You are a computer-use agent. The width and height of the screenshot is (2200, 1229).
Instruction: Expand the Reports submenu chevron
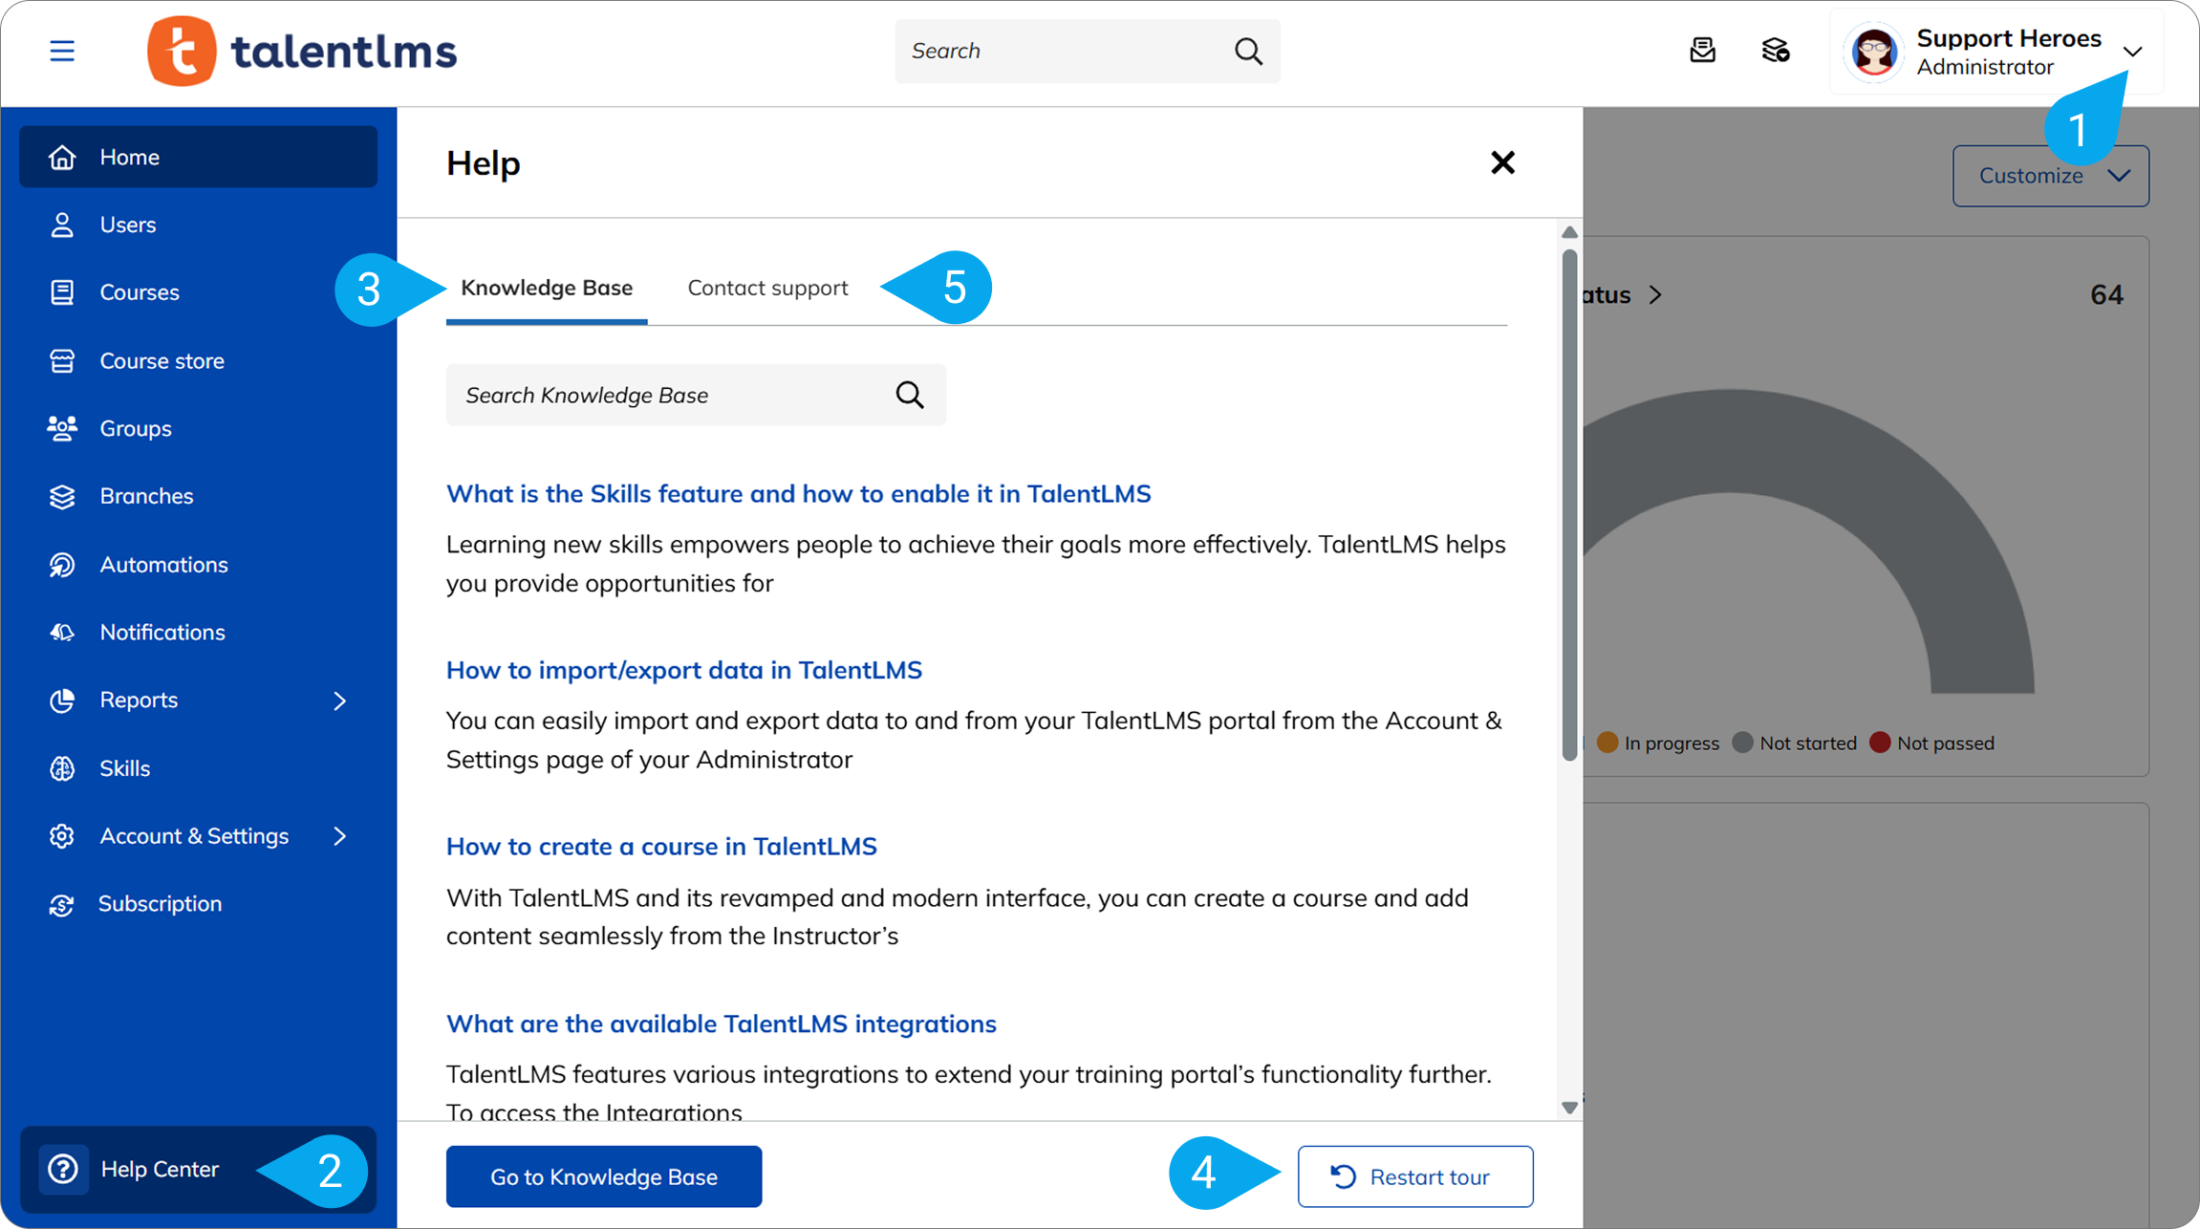(x=340, y=701)
